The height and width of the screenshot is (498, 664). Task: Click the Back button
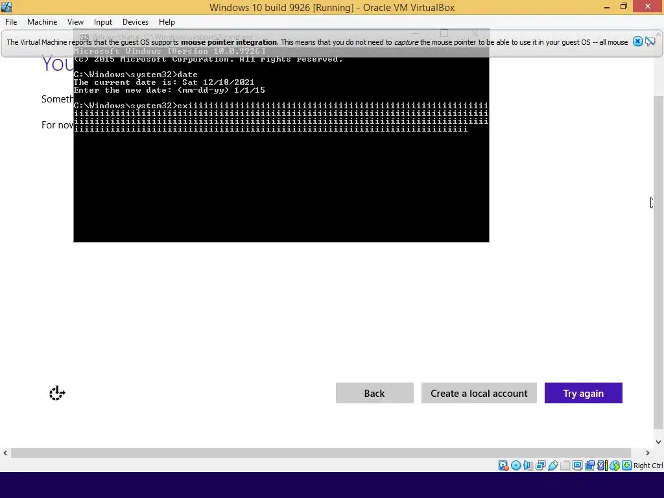(375, 393)
